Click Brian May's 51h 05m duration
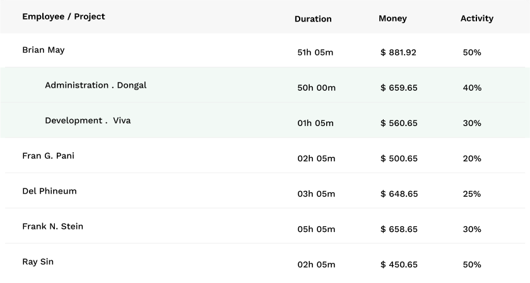The image size is (530, 283). coord(315,53)
